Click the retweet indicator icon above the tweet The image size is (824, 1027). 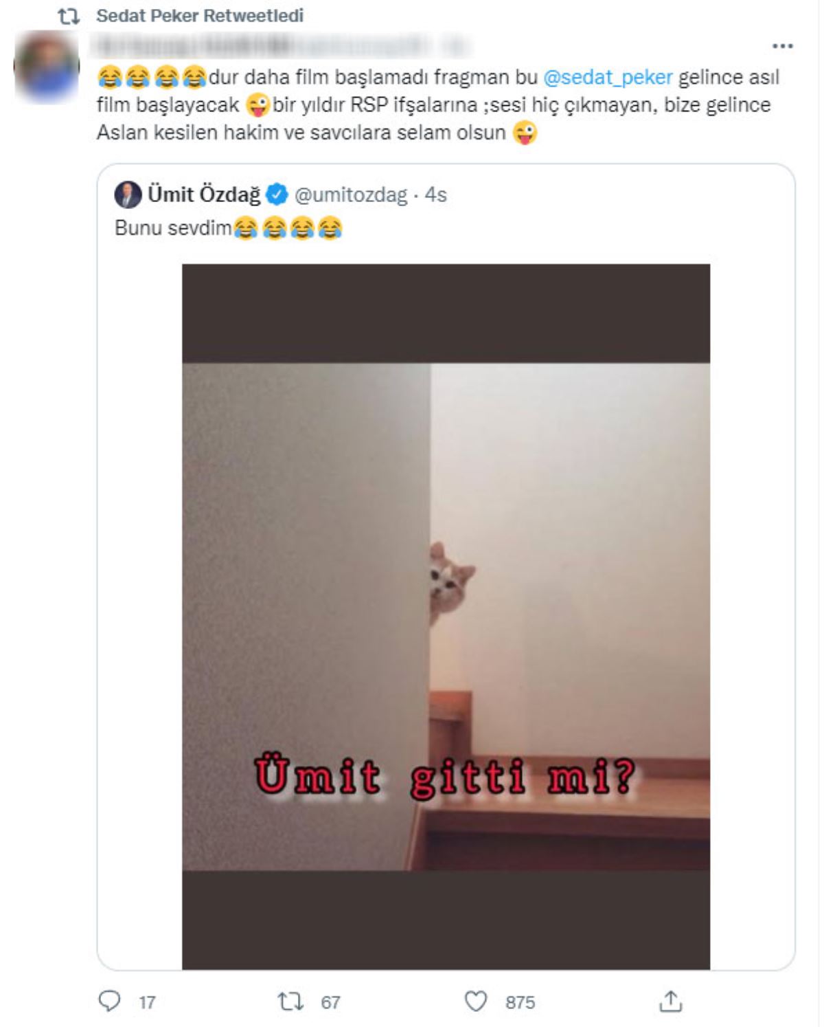69,16
